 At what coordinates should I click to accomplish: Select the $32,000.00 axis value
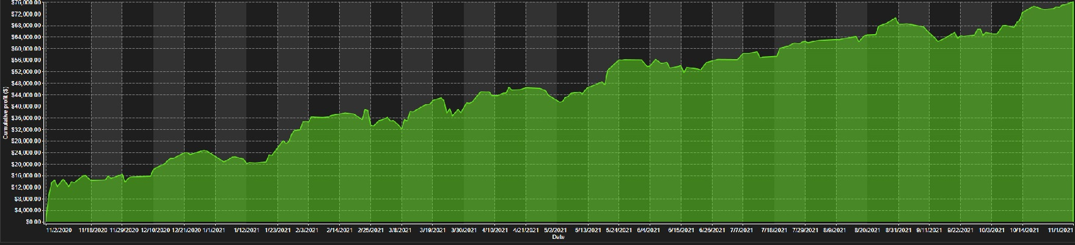(26, 129)
